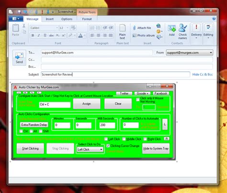This screenshot has height=193, width=227.
Task: Open the Format tab under Picture Tools
Action: click(x=87, y=19)
